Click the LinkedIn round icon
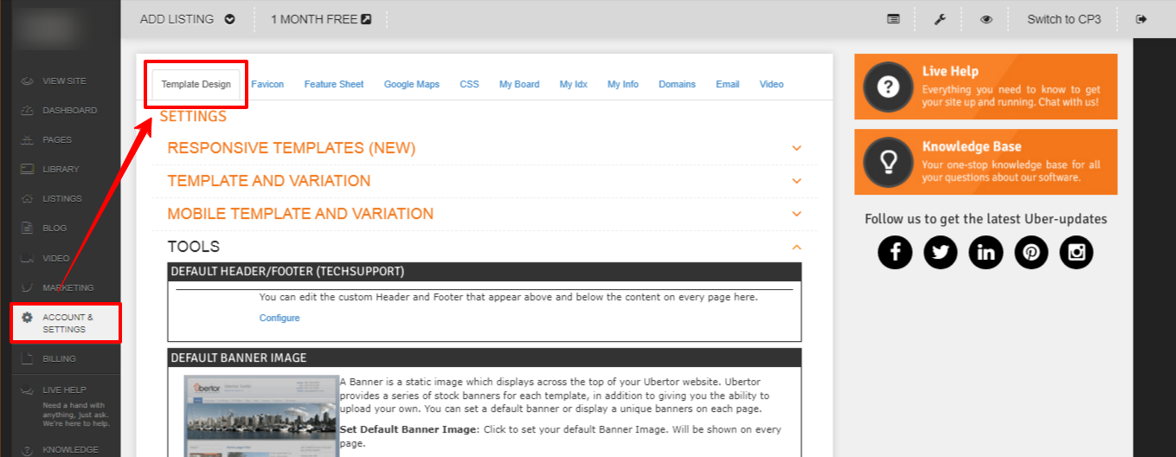1176x457 pixels. pyautogui.click(x=986, y=253)
